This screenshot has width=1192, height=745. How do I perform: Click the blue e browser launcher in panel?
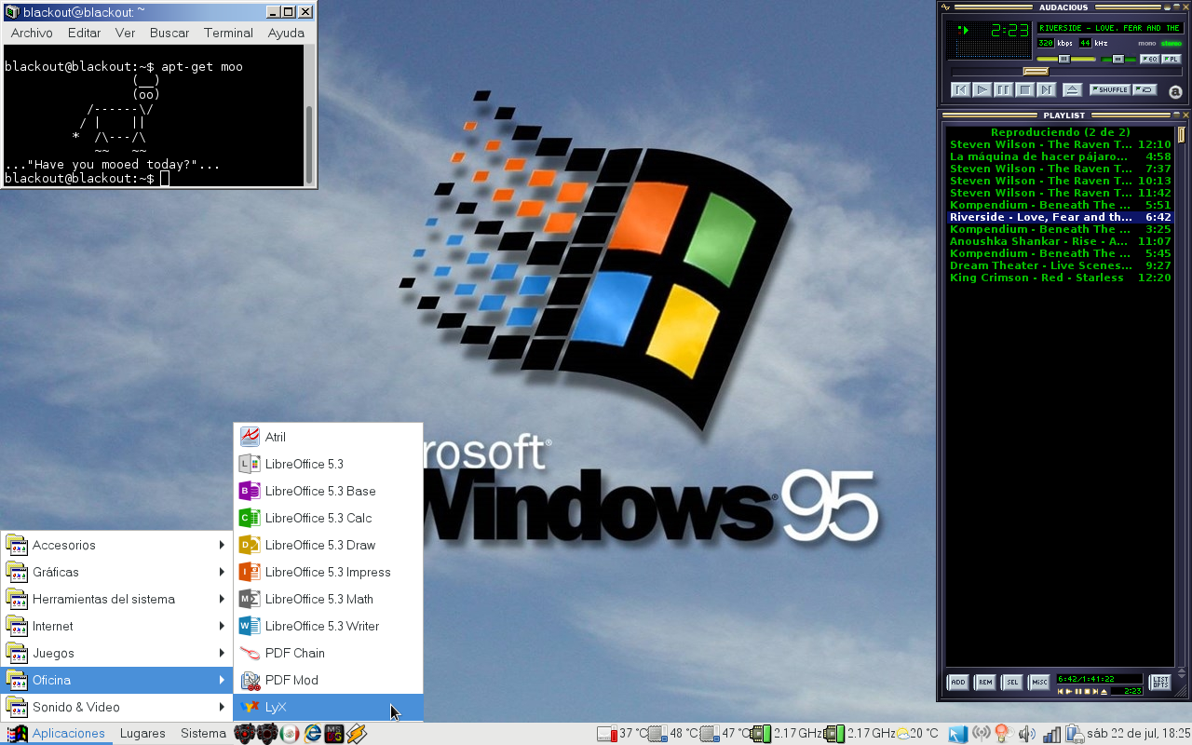(x=313, y=734)
